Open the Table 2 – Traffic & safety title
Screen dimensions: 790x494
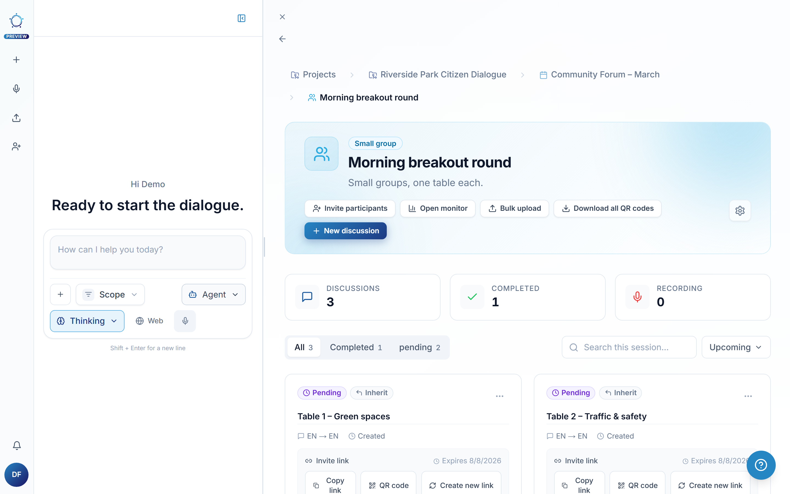click(x=596, y=416)
